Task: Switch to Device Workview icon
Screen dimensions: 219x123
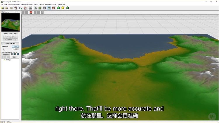Action: (x=36, y=8)
